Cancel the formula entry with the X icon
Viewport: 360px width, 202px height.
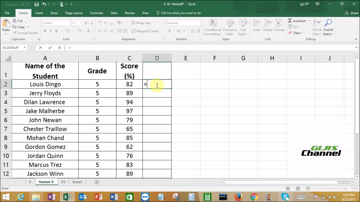pos(40,48)
